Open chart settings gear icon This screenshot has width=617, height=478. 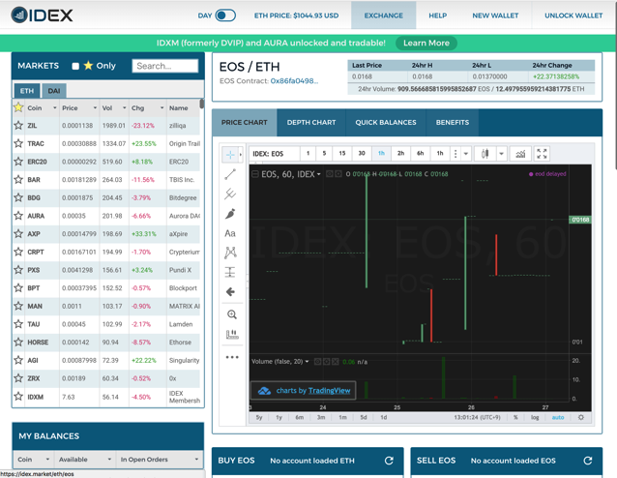coord(581,417)
